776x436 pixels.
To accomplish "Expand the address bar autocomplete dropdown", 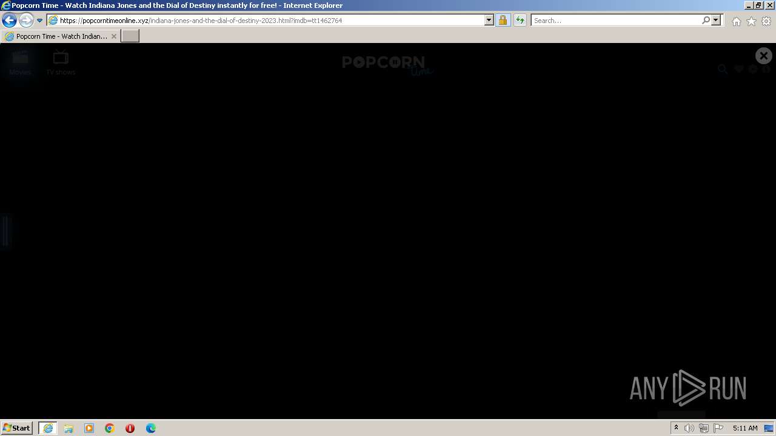I will [x=489, y=20].
